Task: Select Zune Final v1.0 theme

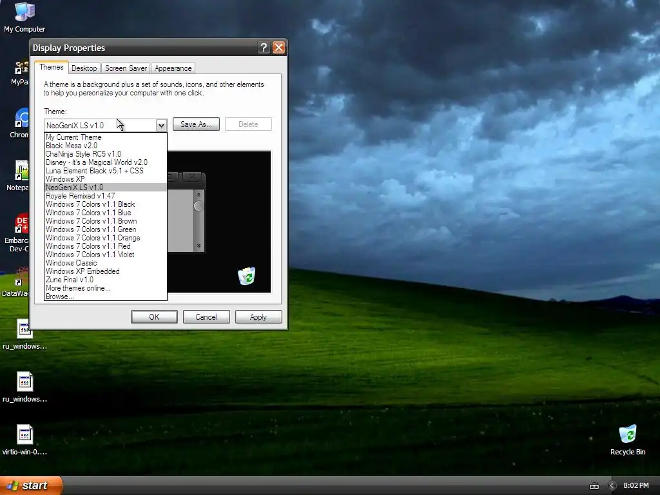Action: pos(106,280)
